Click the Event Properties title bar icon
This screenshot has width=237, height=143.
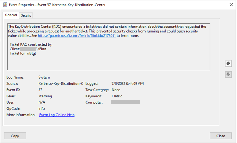pos(5,5)
